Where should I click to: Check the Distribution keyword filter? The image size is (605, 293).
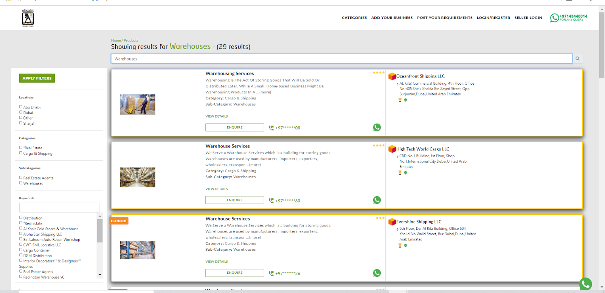click(21, 217)
